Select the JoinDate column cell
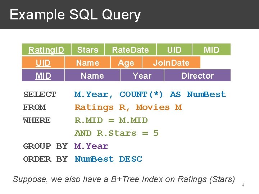 coord(171,63)
